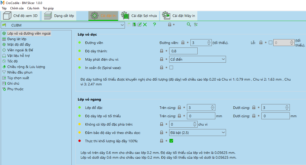
Task: Click the rename preset pencil icon
Action: click(140, 25)
